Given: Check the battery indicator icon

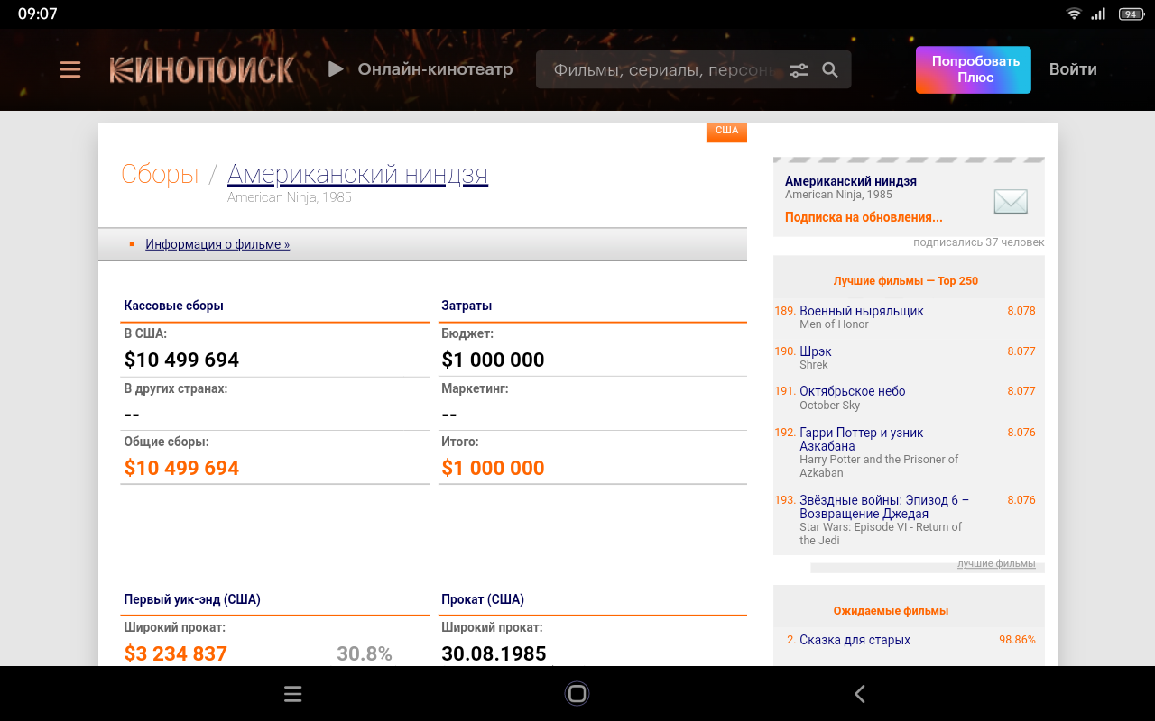Looking at the screenshot, I should (1130, 14).
